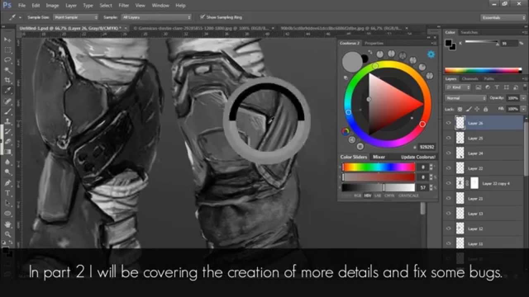
Task: Select the Path Selection tool
Action: (x=7, y=203)
